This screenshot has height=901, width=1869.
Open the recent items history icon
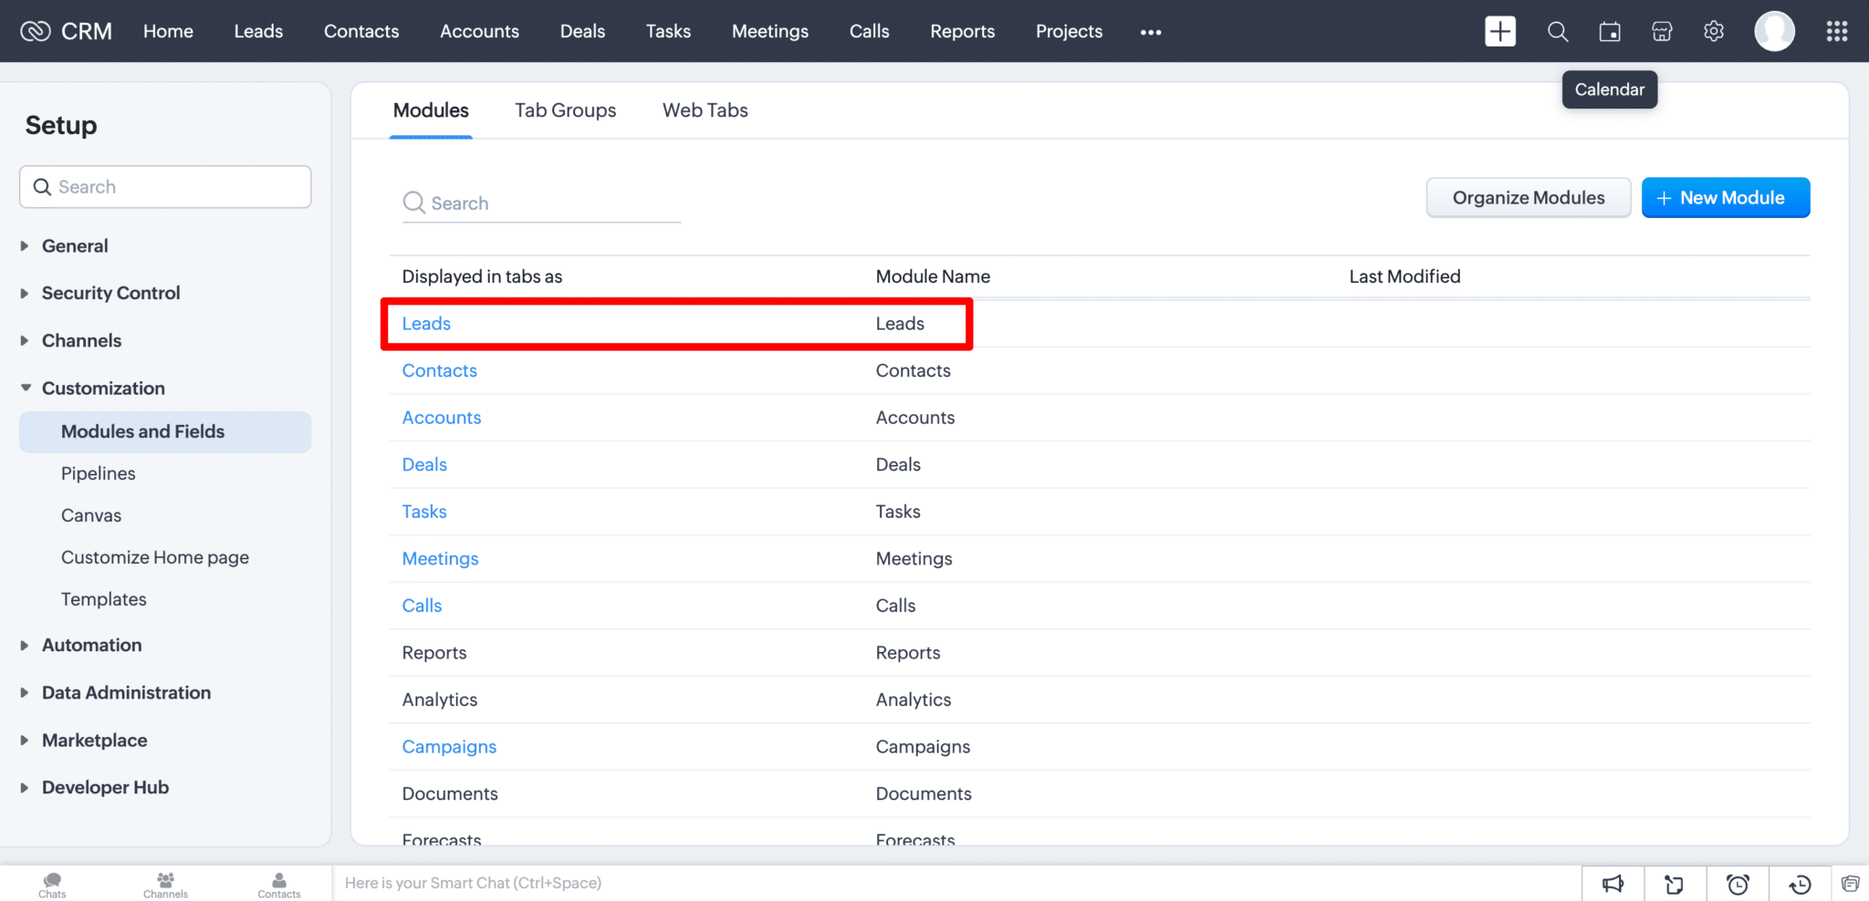[1800, 884]
